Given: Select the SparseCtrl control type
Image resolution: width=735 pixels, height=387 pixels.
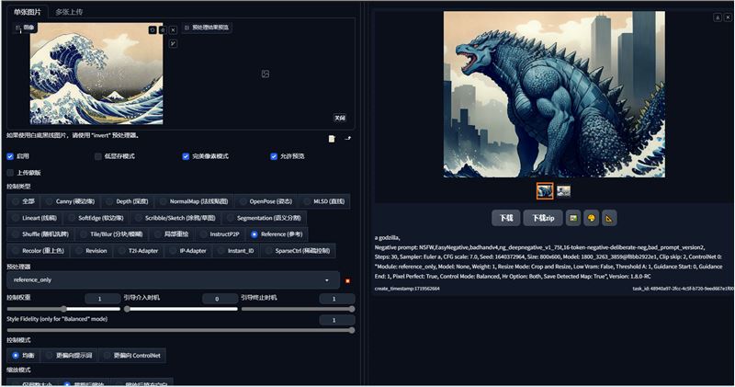Looking at the screenshot, I should [x=297, y=251].
